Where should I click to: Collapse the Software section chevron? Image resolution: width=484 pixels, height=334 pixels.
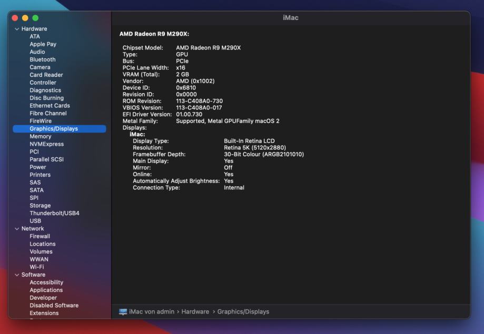coord(17,275)
